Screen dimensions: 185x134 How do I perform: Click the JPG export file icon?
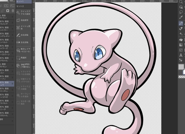(x=18, y=66)
